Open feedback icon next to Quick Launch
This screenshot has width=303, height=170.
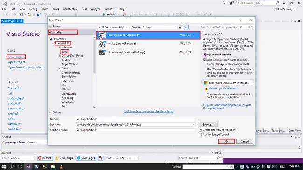[232, 3]
